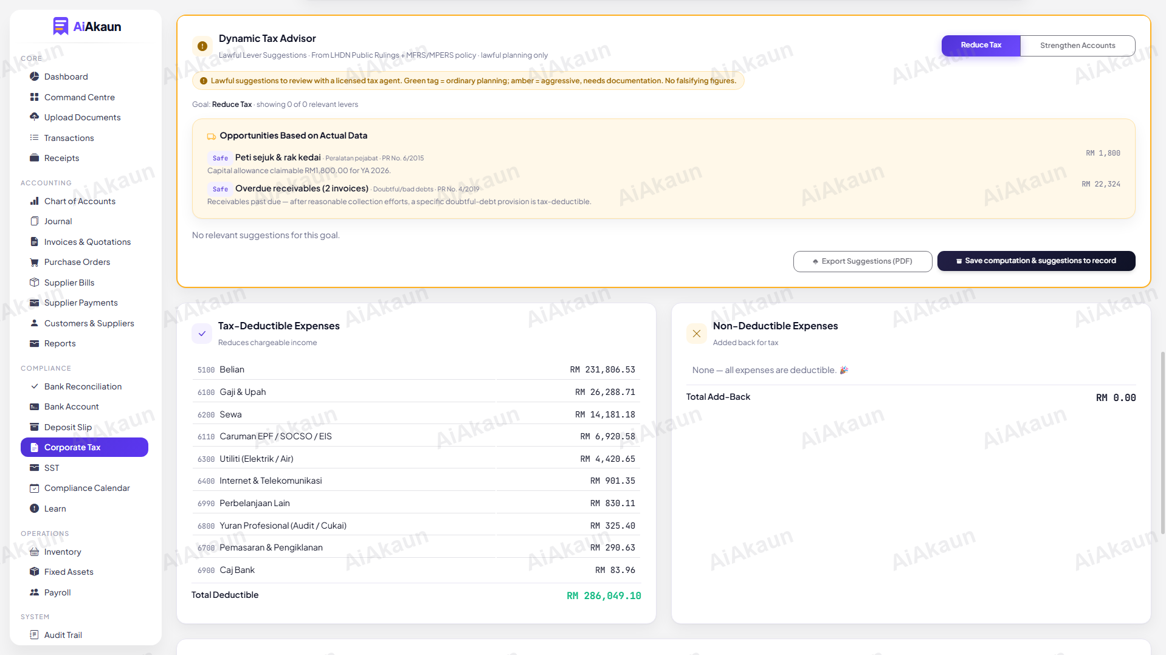Click the Utiliti (Elektrik / Air) row
The image size is (1166, 655).
(416, 459)
